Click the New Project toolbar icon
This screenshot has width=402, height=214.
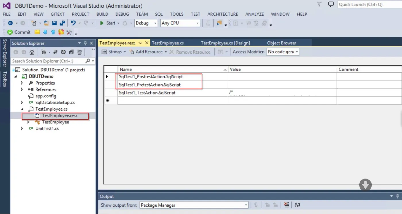point(34,23)
